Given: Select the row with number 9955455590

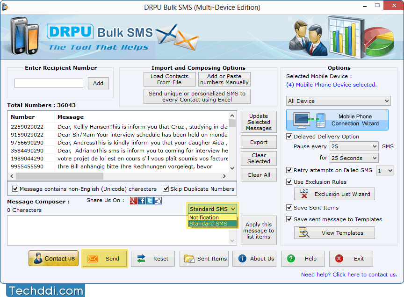Looking at the screenshot, I should tap(118, 167).
